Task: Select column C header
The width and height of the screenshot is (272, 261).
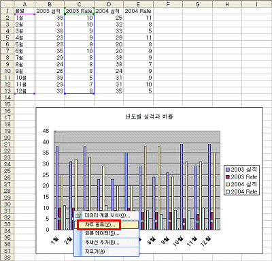Action: [x=80, y=4]
